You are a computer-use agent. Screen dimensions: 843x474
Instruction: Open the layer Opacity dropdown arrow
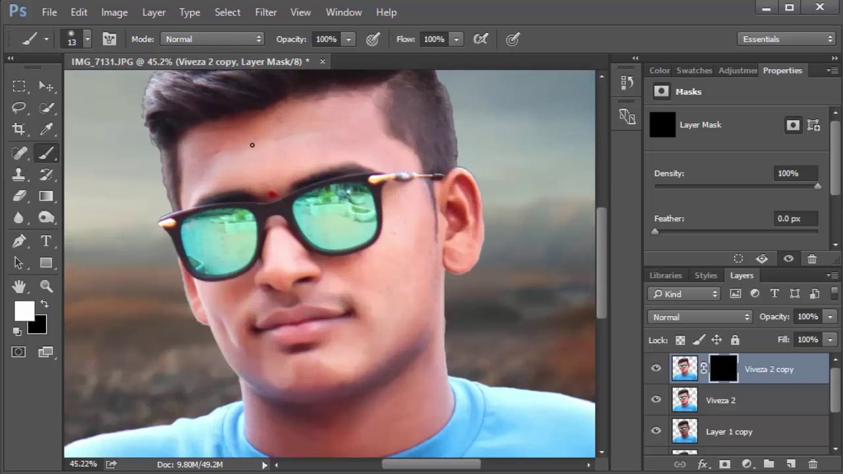[830, 317]
